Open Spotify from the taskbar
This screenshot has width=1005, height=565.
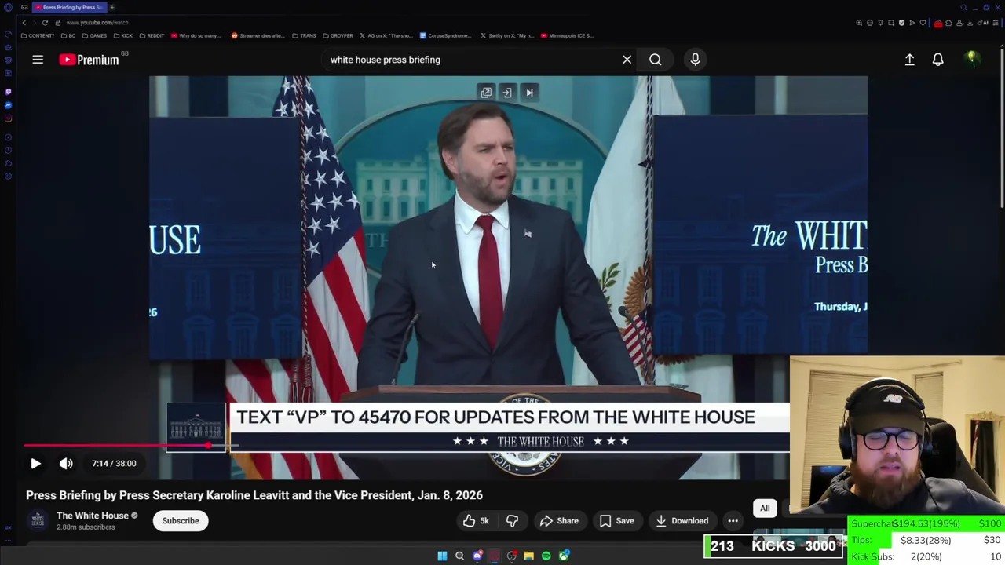click(x=546, y=556)
